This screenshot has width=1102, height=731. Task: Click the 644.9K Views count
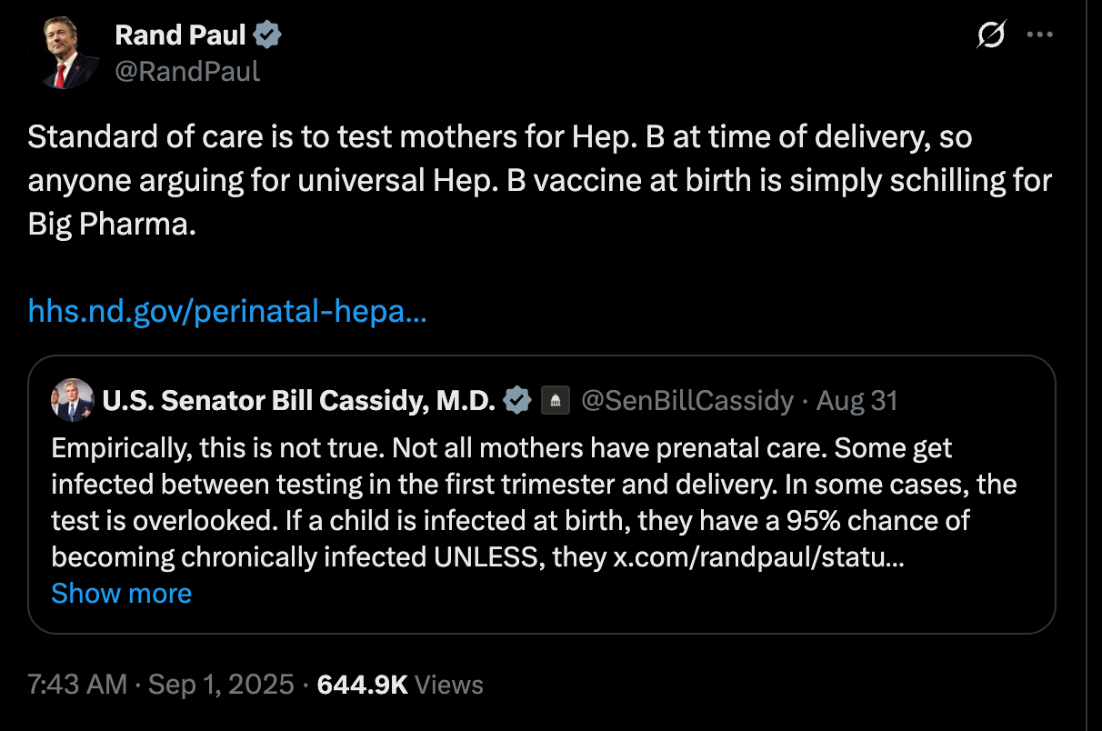coord(399,685)
